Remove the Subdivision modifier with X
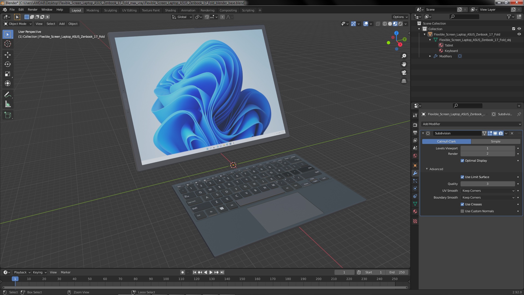This screenshot has height=295, width=524. coord(512,133)
